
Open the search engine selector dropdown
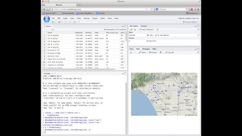point(158,9)
